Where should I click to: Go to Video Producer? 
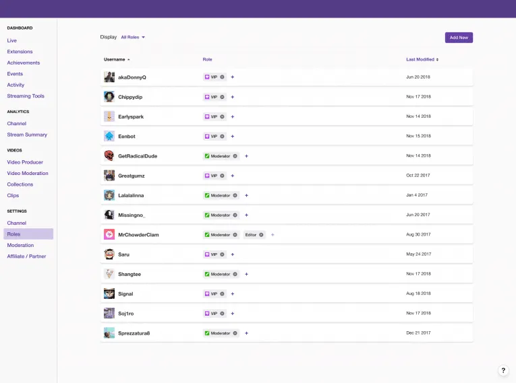(25, 162)
